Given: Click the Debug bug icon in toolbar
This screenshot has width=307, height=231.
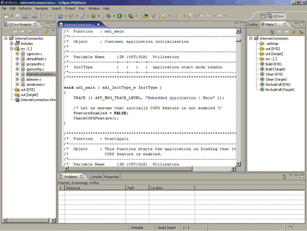Looking at the screenshot, I should (108, 16).
